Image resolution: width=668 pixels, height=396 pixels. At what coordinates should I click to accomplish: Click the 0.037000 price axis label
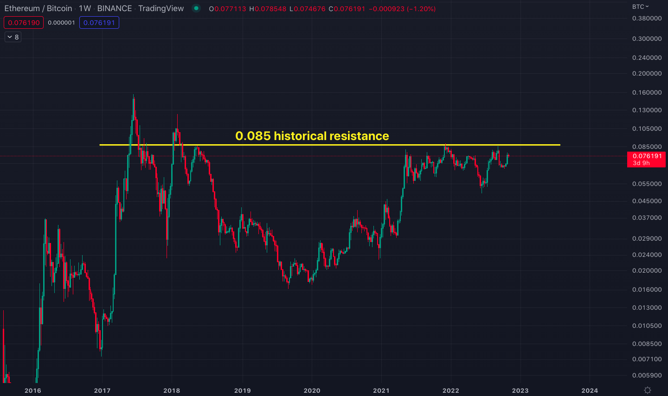(x=647, y=218)
